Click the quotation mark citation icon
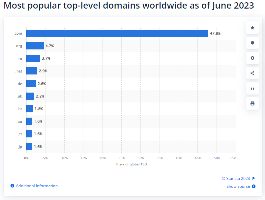 click(x=252, y=88)
